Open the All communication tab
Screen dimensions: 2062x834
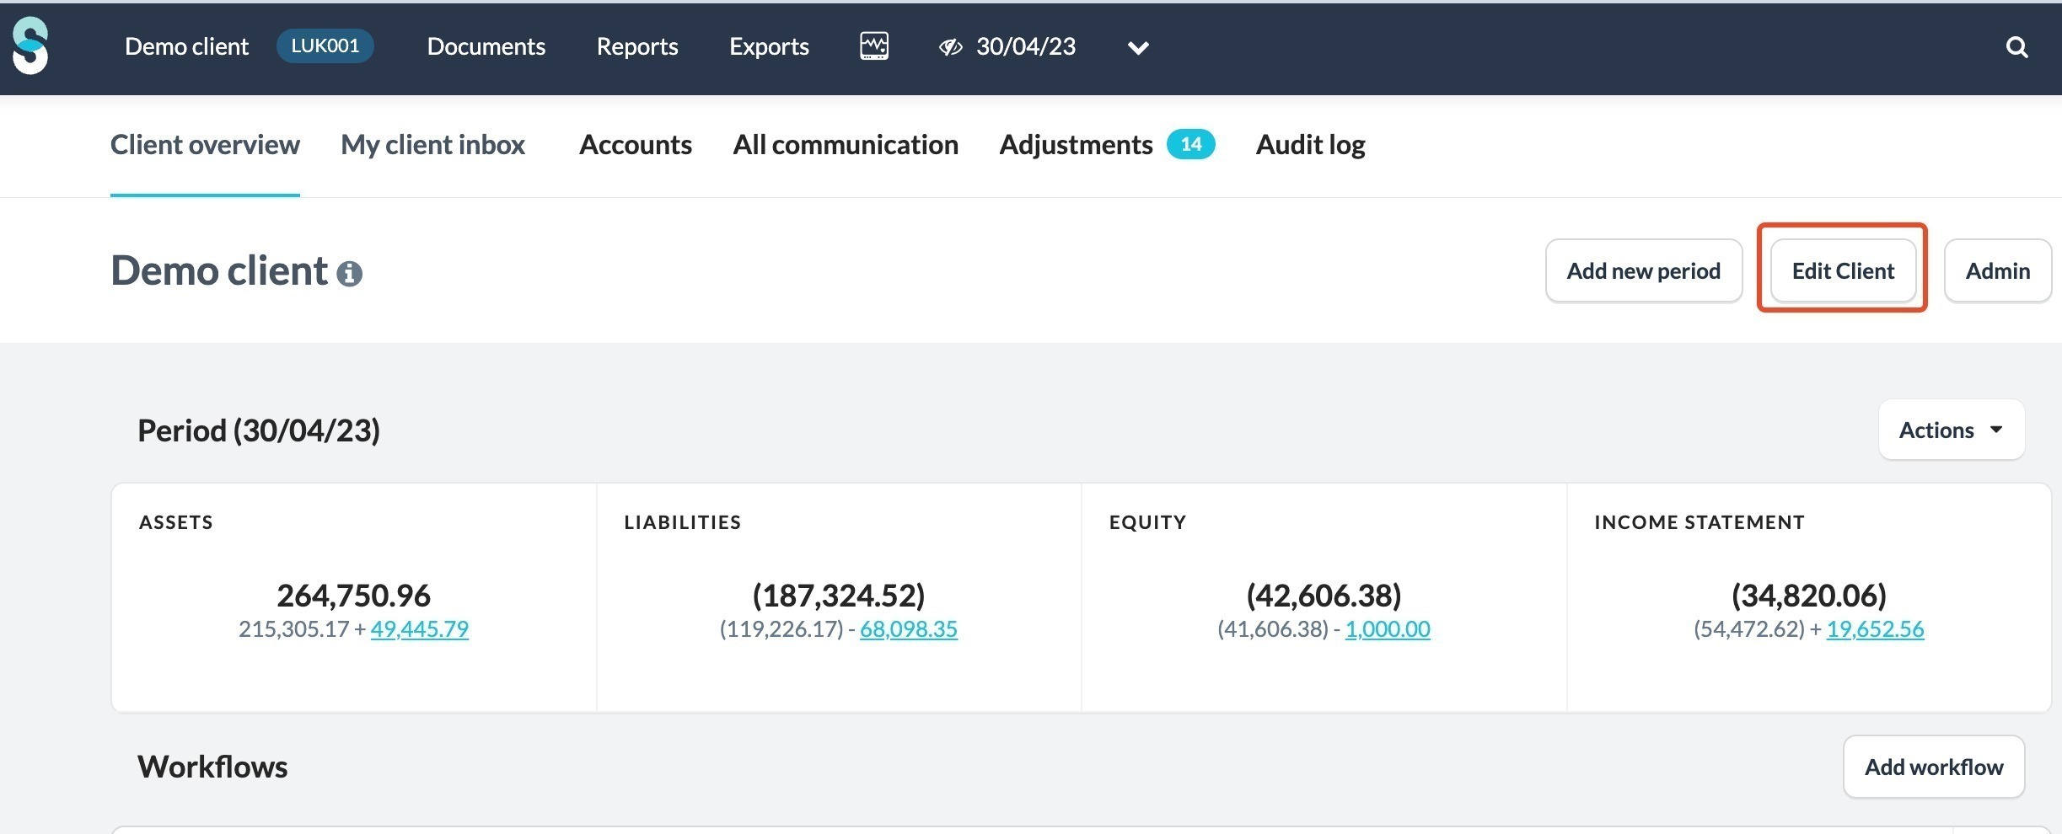click(845, 145)
